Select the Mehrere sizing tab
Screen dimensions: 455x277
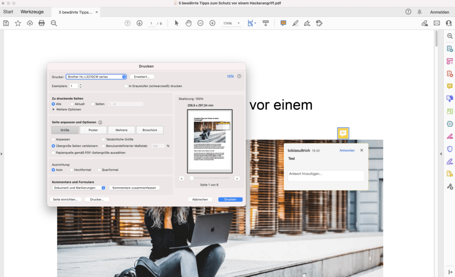click(x=121, y=130)
